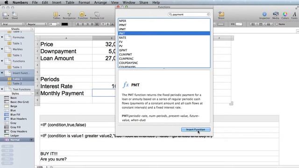The image size is (299, 168).
Task: Select the Interest Rate label cell
Action: 66,86
